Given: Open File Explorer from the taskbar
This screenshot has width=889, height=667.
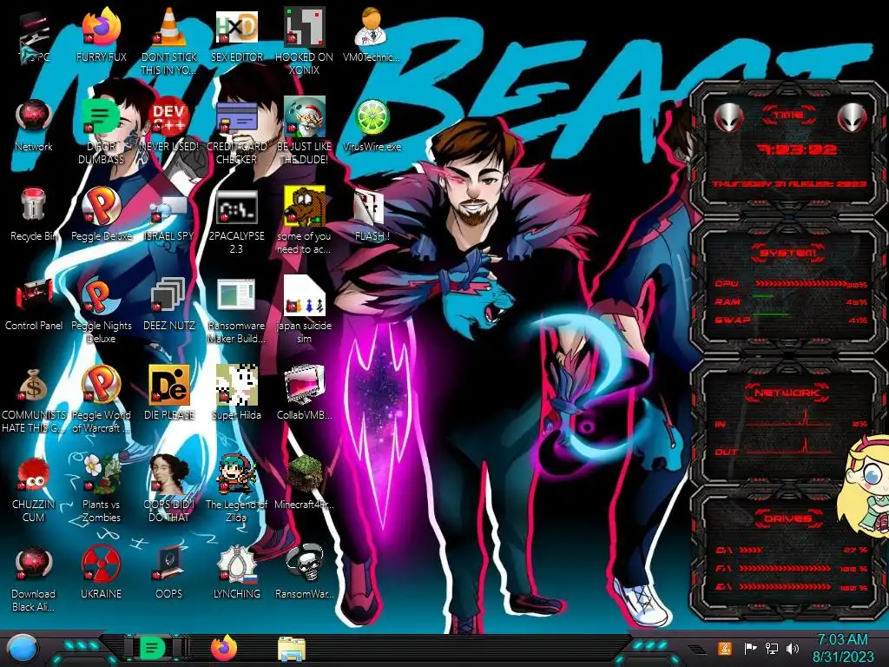Looking at the screenshot, I should [292, 649].
